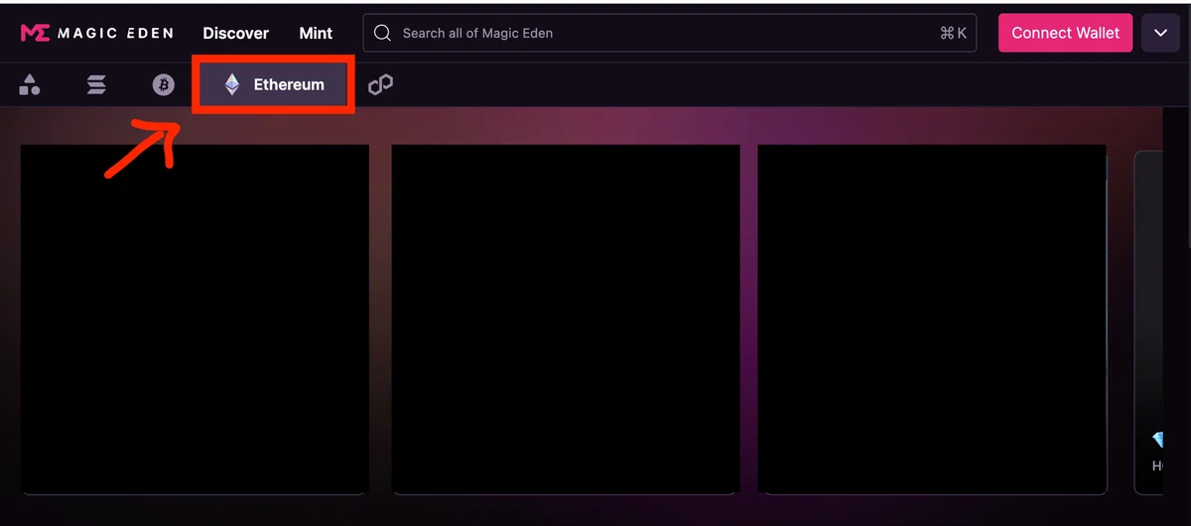Click the ⌘K shortcut hint in search

pos(953,33)
